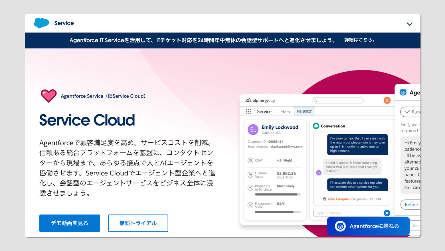
Task: Click the Emily Lockwood customer name
Action: [x=280, y=127]
